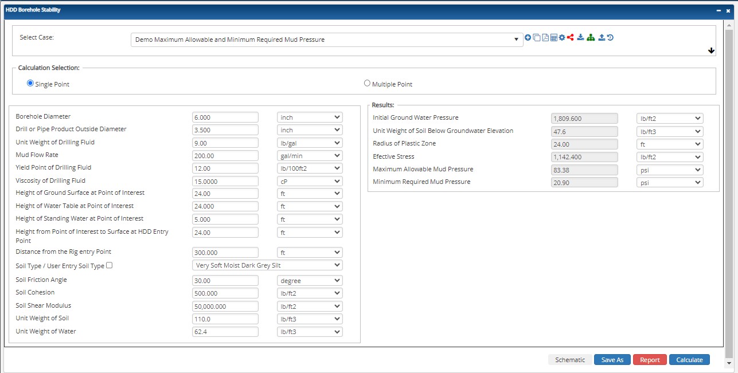The image size is (738, 373).
Task: Export the case as PDF
Action: coord(545,37)
